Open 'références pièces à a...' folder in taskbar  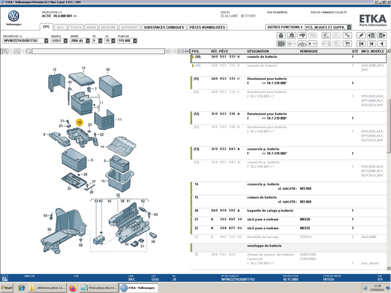point(48,288)
